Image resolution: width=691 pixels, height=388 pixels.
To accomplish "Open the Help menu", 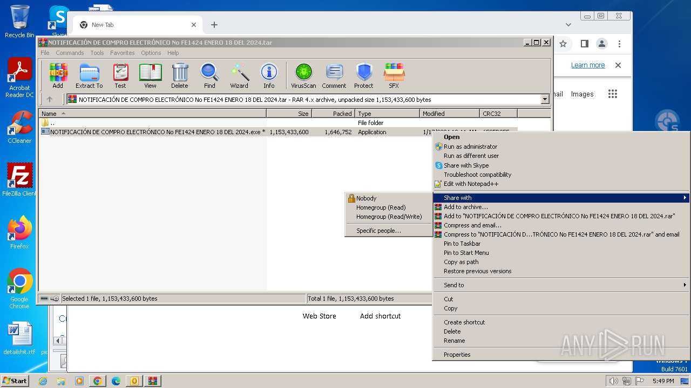I will click(173, 53).
